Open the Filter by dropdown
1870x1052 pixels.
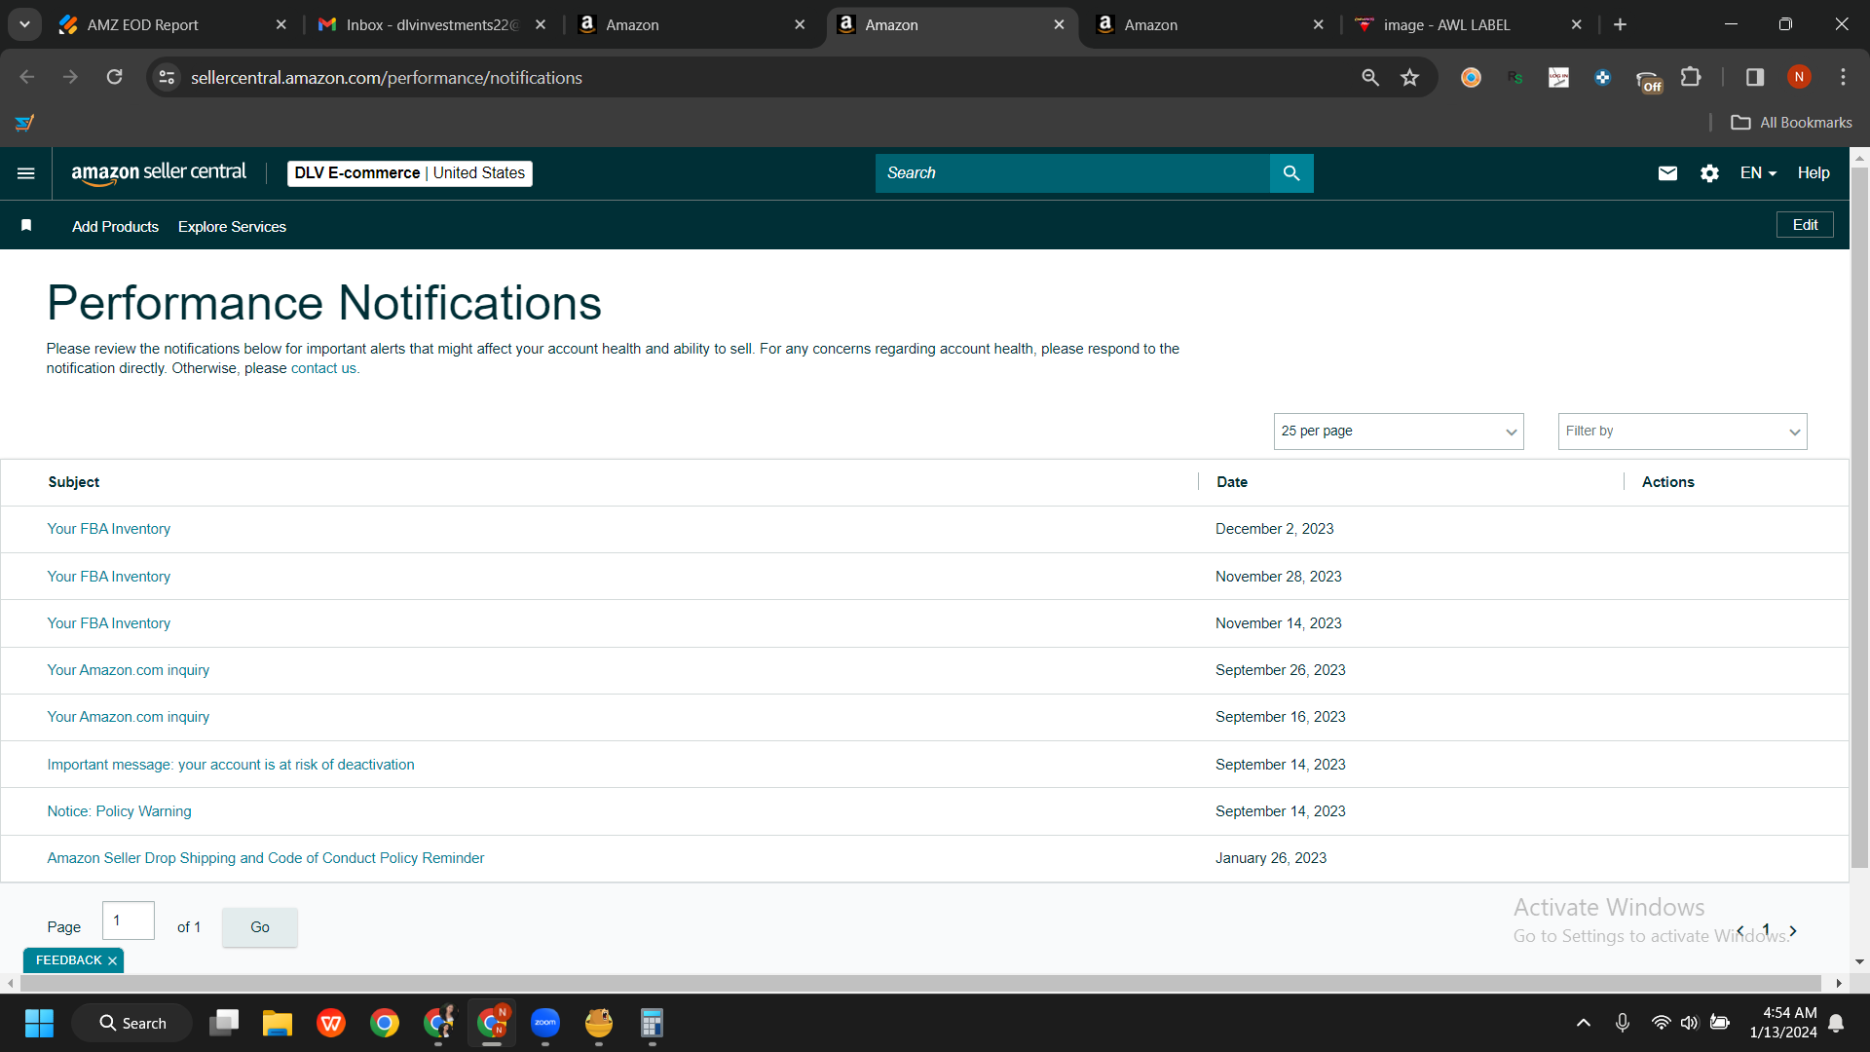(x=1682, y=432)
